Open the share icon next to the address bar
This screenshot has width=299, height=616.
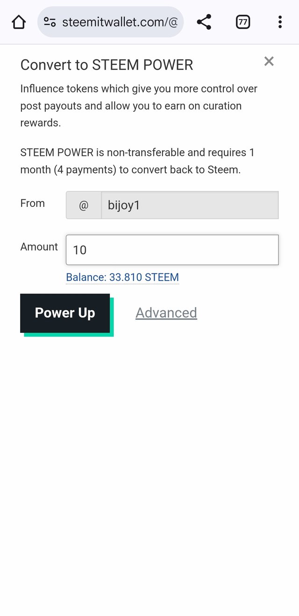pos(204,22)
